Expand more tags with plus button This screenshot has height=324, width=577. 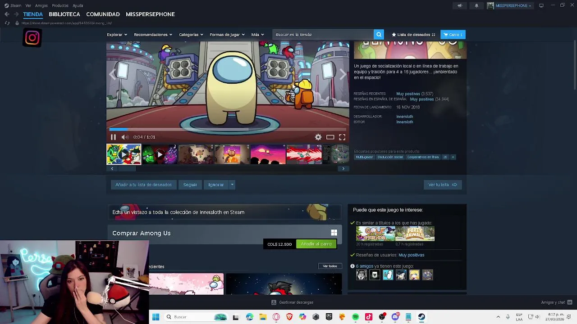pos(453,157)
